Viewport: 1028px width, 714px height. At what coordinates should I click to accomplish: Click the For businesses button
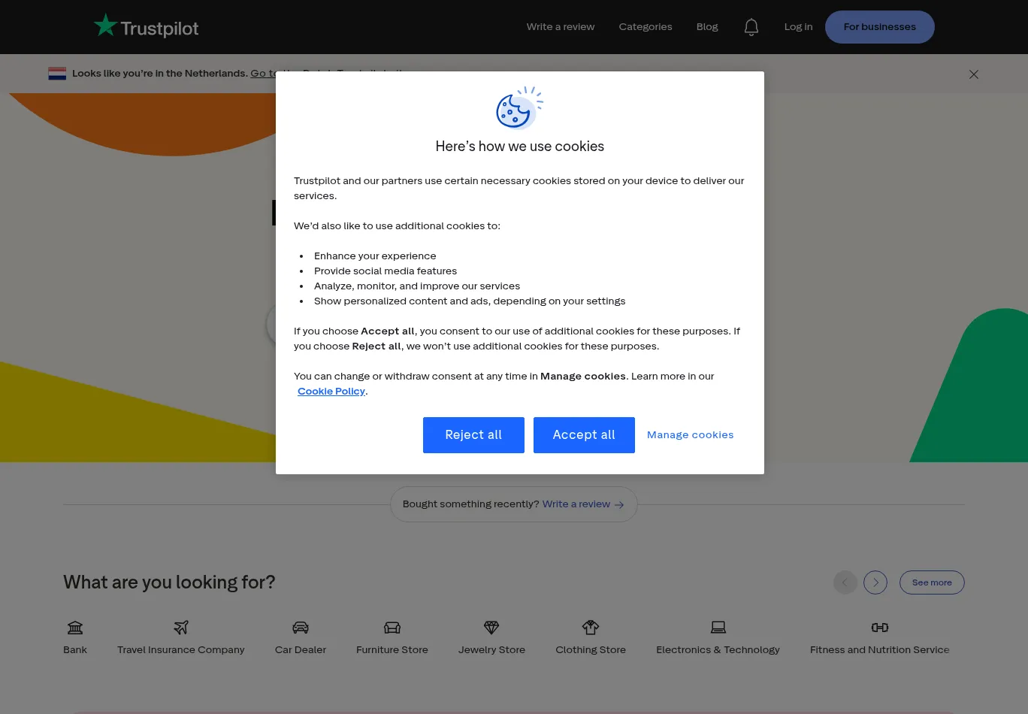(x=879, y=27)
